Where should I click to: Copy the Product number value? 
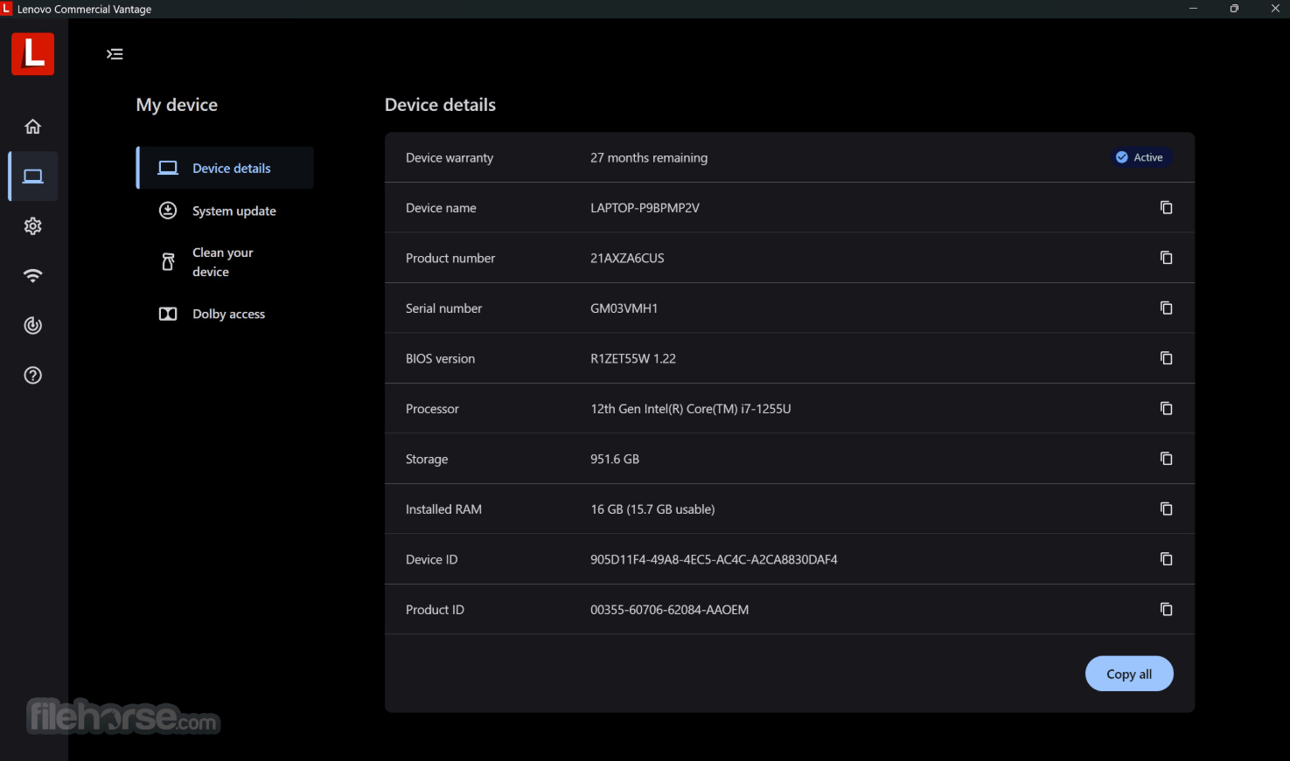(1166, 258)
